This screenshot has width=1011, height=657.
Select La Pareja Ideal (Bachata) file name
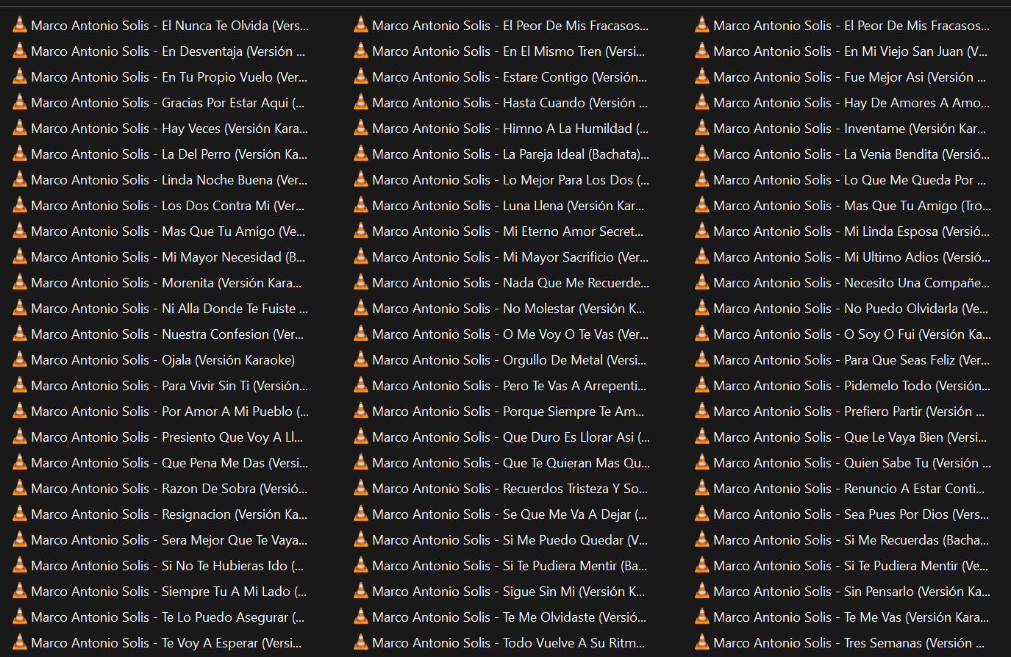[510, 154]
